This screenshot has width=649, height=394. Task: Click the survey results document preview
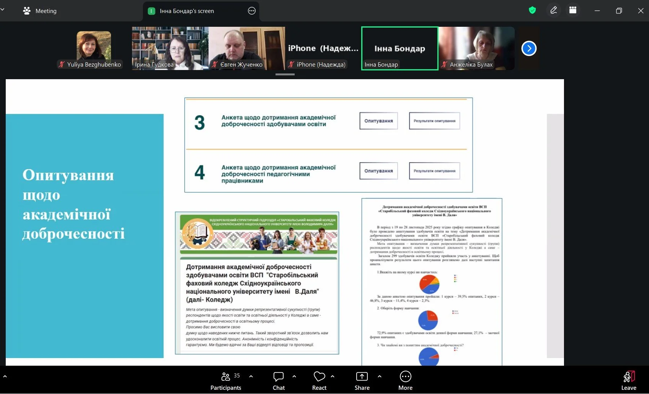tap(432, 282)
